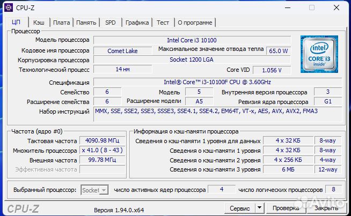The width and height of the screenshot is (351, 216).
Task: Click the 6 МБ L3 cache value
Action: (x=288, y=169)
